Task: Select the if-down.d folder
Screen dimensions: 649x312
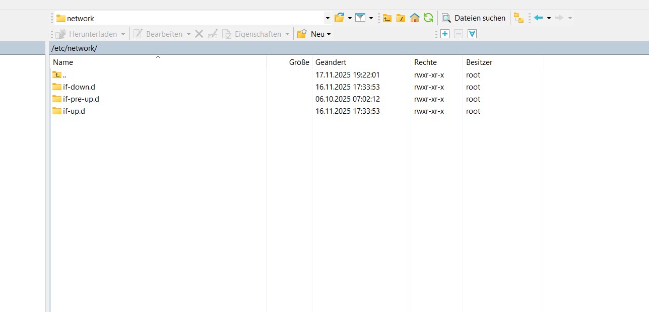Action: pyautogui.click(x=79, y=87)
